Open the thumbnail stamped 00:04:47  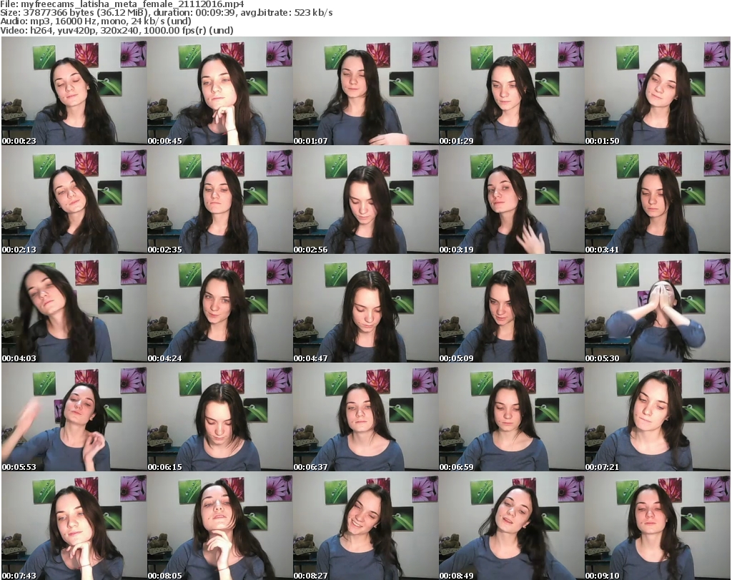pyautogui.click(x=365, y=309)
